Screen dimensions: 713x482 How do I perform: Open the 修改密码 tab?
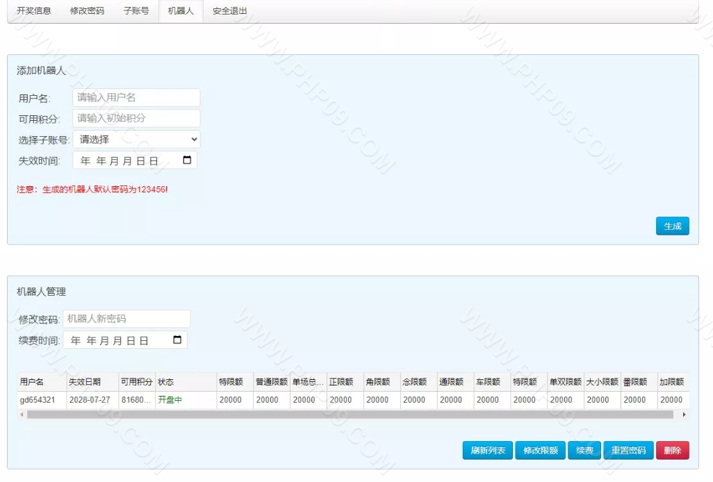[87, 11]
